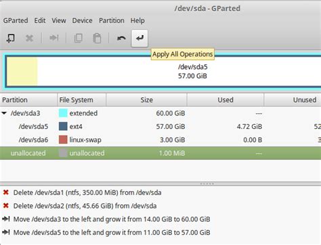
Task: Open the GParted menu
Action: (x=16, y=20)
